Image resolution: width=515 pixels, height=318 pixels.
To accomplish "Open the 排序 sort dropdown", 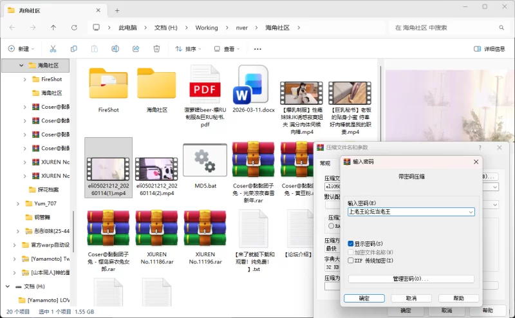I will click(x=191, y=49).
